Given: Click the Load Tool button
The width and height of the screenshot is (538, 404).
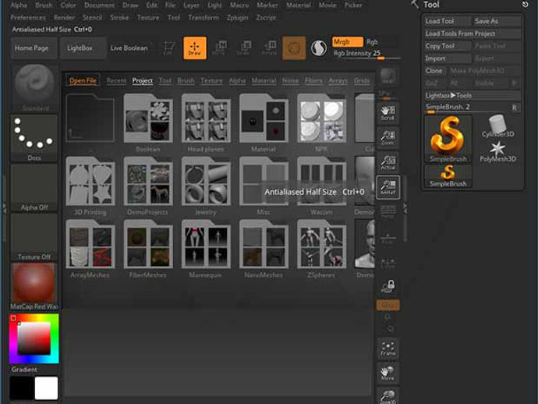Looking at the screenshot, I should (x=448, y=21).
